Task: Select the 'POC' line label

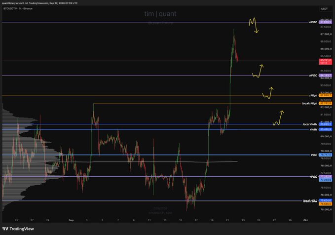Action: (314, 155)
